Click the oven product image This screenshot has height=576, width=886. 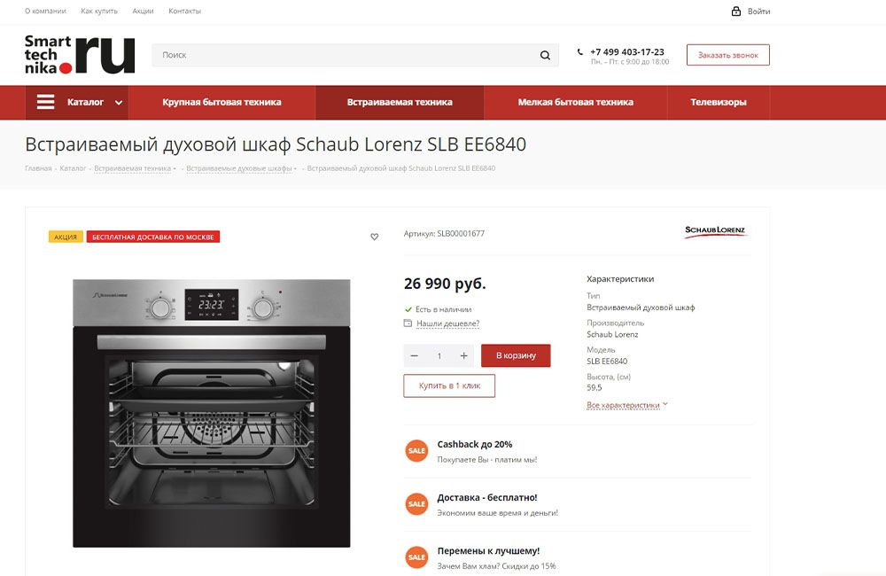pyautogui.click(x=212, y=413)
